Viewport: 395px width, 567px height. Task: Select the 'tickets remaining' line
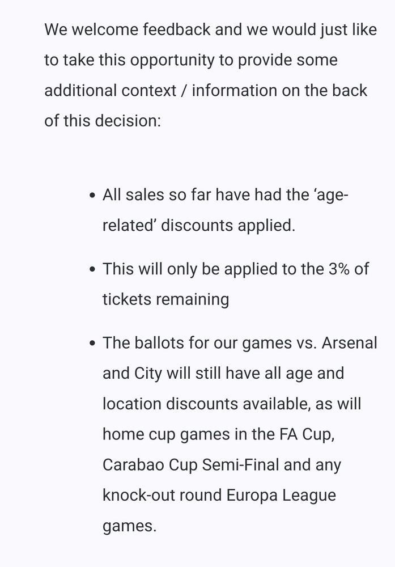click(x=166, y=299)
